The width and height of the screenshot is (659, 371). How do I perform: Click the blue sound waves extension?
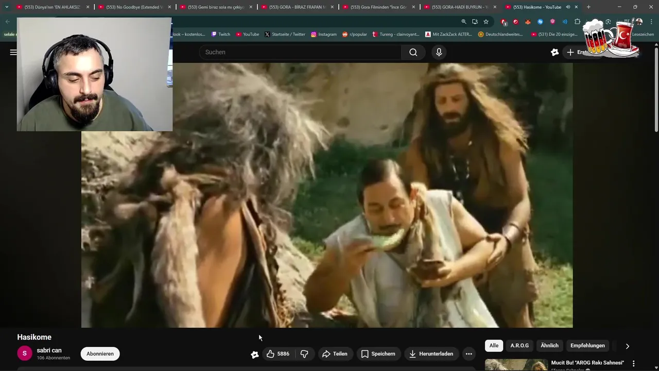click(x=565, y=22)
